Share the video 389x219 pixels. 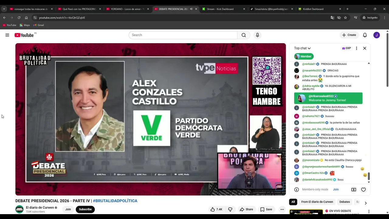point(246,209)
